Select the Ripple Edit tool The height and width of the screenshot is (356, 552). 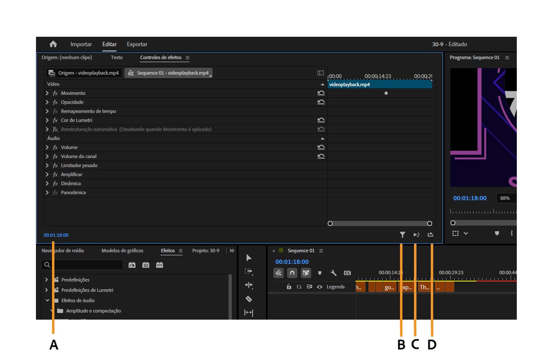(x=249, y=285)
